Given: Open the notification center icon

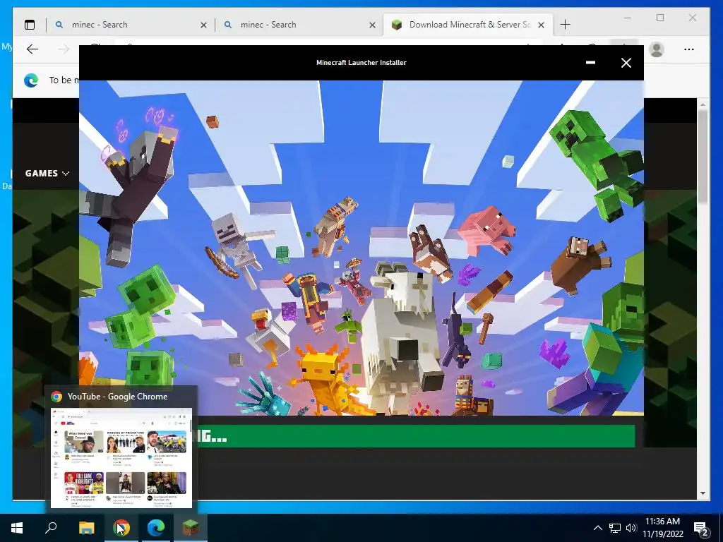Looking at the screenshot, I should 700,528.
